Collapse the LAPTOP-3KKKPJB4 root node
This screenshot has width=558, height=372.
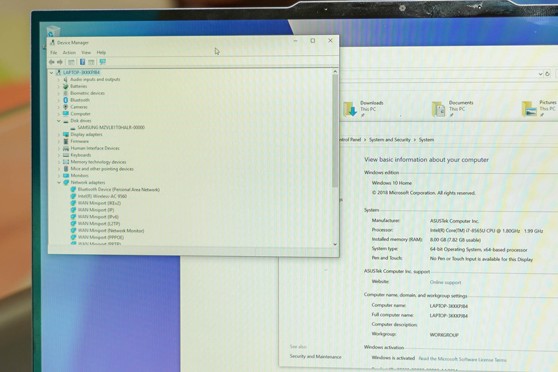tap(52, 73)
